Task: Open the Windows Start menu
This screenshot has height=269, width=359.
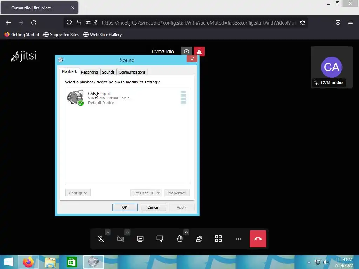Action: [x=9, y=262]
